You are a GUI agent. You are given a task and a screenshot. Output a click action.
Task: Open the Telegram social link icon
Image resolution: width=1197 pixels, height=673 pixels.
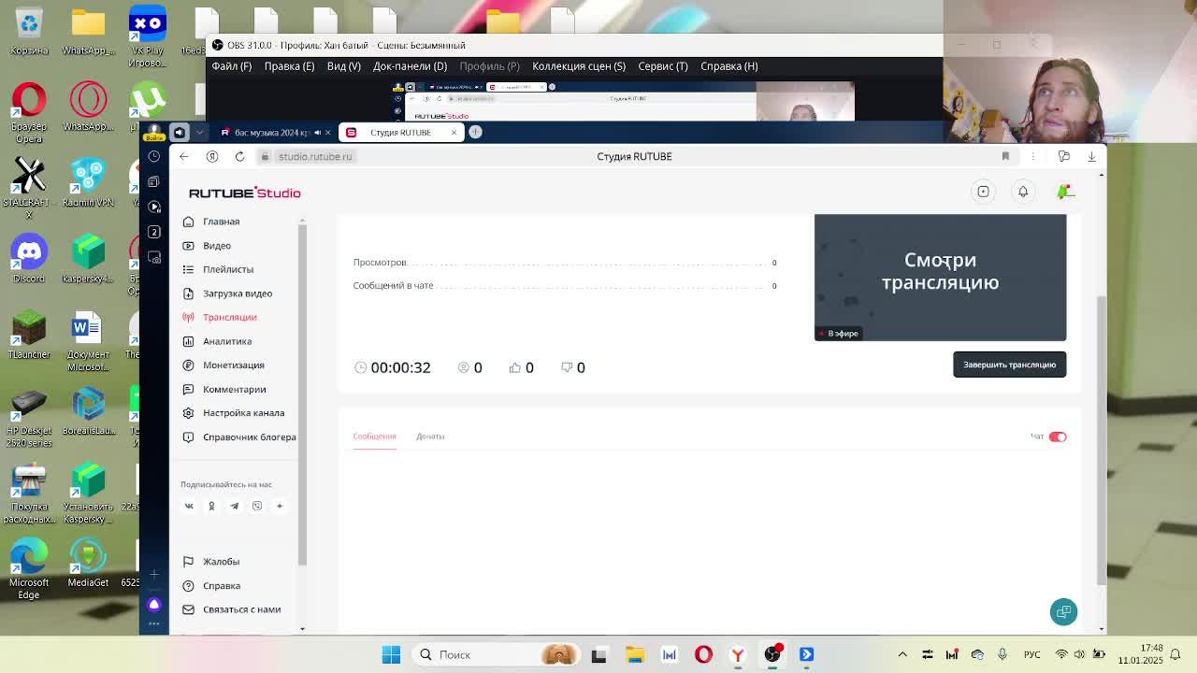234,506
